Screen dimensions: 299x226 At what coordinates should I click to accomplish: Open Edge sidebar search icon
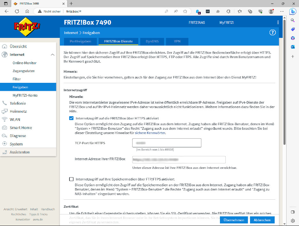click(293, 20)
